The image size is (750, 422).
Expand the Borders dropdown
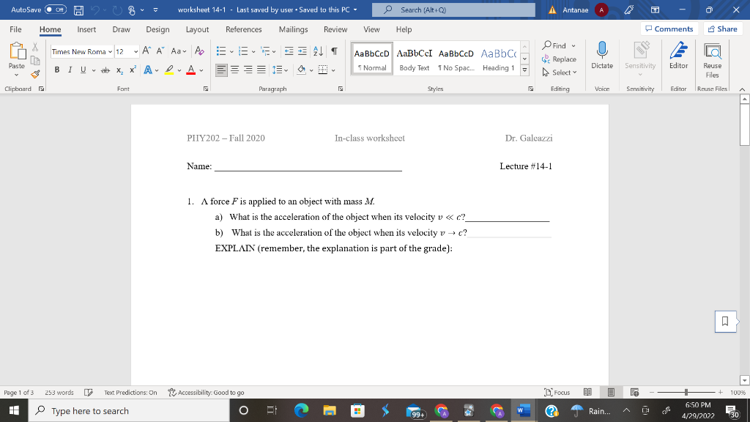coord(333,70)
